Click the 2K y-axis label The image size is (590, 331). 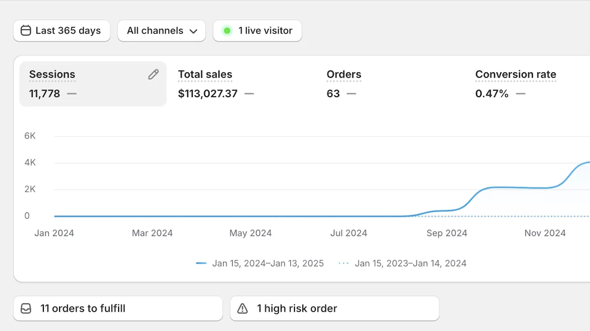point(30,189)
